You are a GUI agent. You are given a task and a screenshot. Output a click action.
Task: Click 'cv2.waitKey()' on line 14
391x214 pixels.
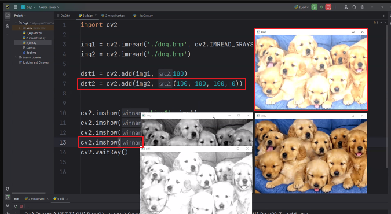(x=104, y=152)
